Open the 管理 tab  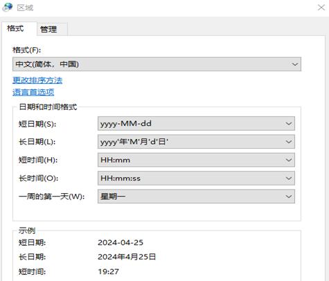48,29
